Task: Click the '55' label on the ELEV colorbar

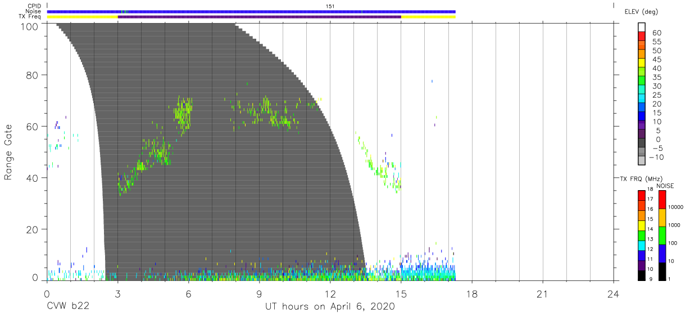Action: (656, 42)
